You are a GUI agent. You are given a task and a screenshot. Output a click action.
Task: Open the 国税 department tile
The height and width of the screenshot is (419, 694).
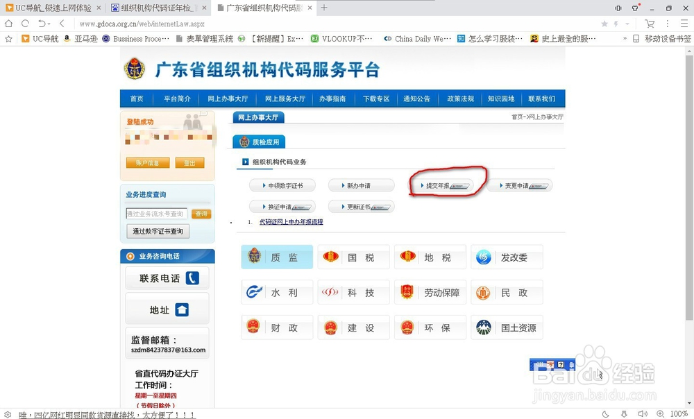(354, 257)
